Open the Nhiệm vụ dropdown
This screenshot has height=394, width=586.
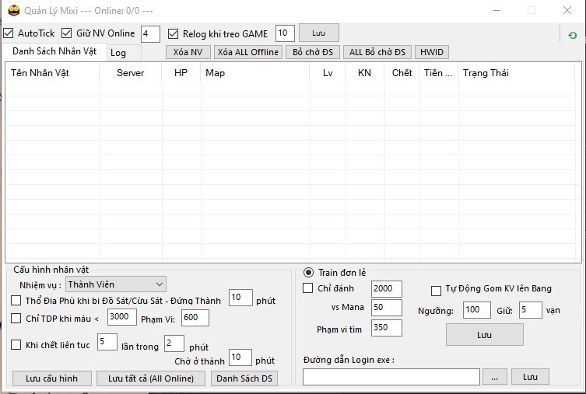pos(116,284)
